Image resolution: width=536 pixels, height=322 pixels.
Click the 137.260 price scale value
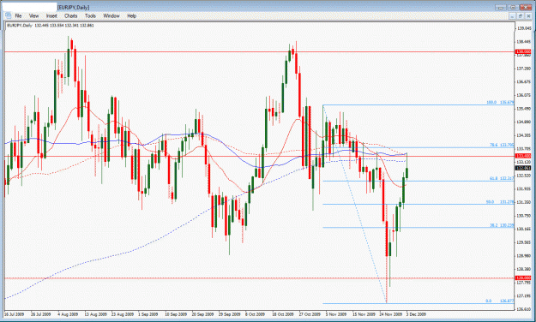(x=524, y=69)
